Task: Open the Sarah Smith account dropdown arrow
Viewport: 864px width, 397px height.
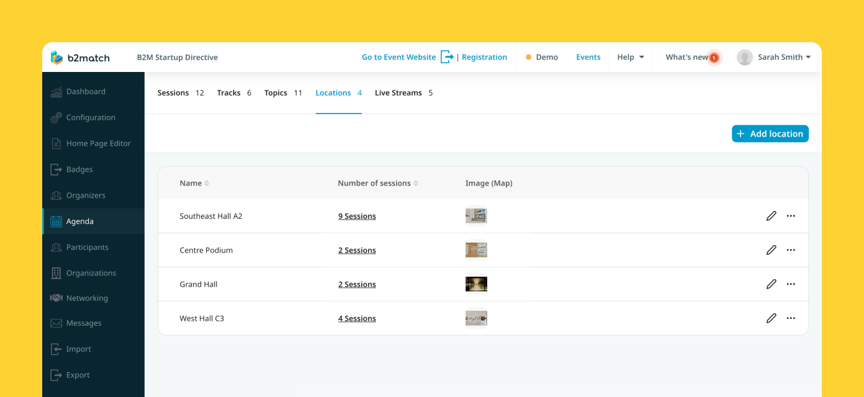Action: click(x=808, y=57)
